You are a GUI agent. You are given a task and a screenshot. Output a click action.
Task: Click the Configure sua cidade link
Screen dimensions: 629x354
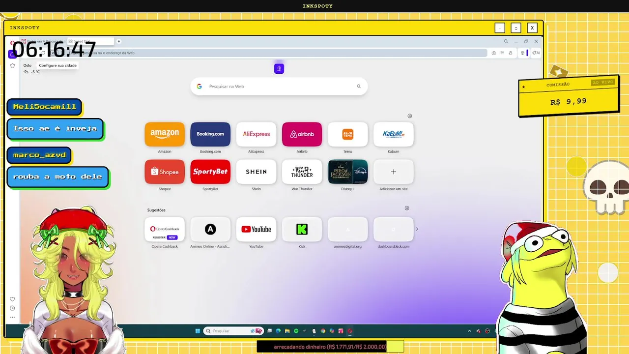(57, 65)
